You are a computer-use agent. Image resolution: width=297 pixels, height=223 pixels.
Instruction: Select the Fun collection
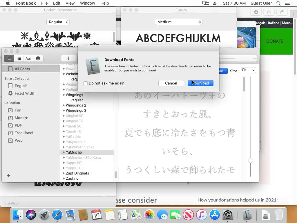pos(18,110)
